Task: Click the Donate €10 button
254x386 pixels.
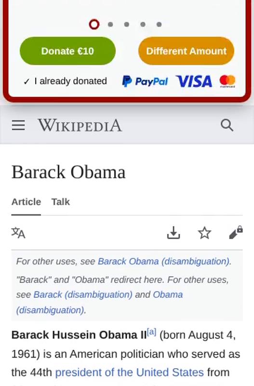Action: [67, 51]
